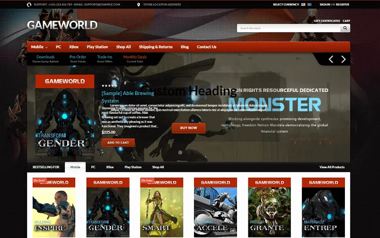The width and height of the screenshot is (380, 238).
Task: Open the Inspire game thumbnail
Action: (54, 207)
